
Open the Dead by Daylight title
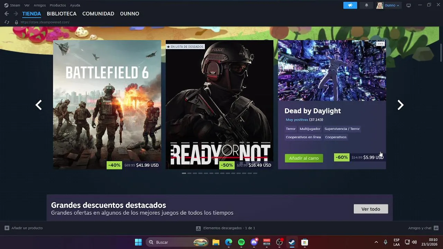click(x=313, y=111)
